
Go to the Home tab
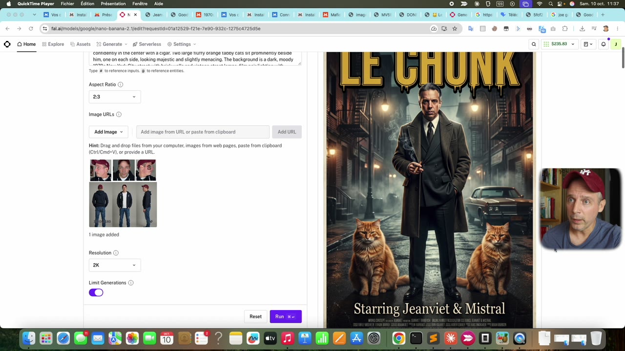click(26, 44)
